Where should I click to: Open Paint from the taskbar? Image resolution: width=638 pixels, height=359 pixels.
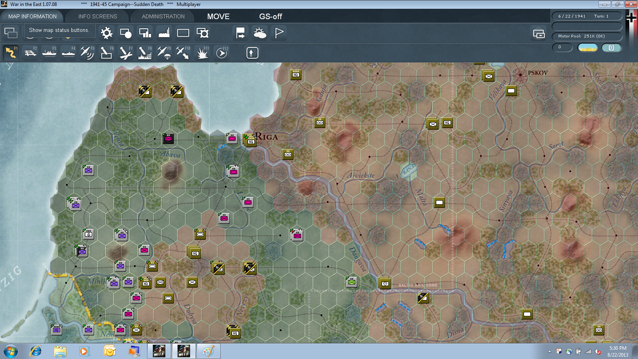click(x=208, y=351)
